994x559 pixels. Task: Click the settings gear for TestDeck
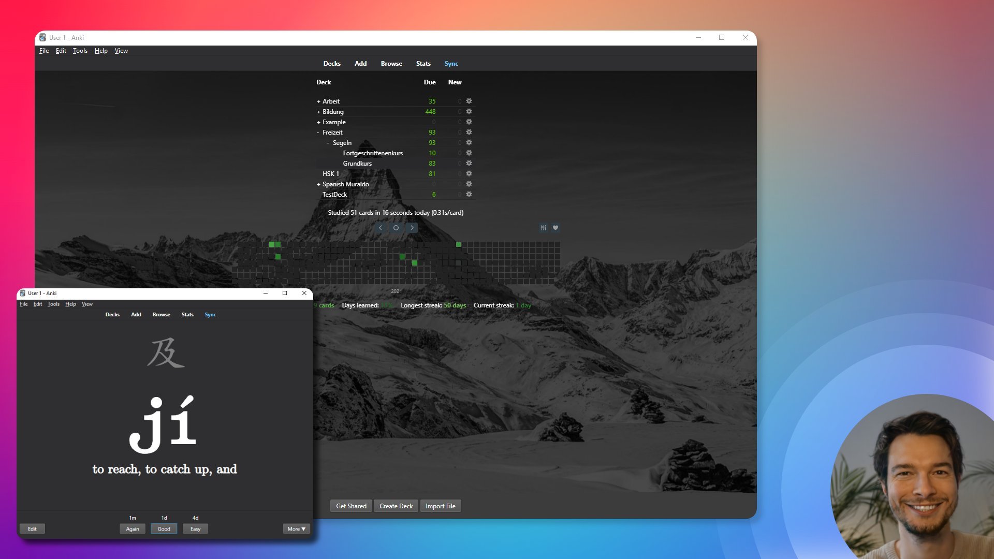pos(469,194)
